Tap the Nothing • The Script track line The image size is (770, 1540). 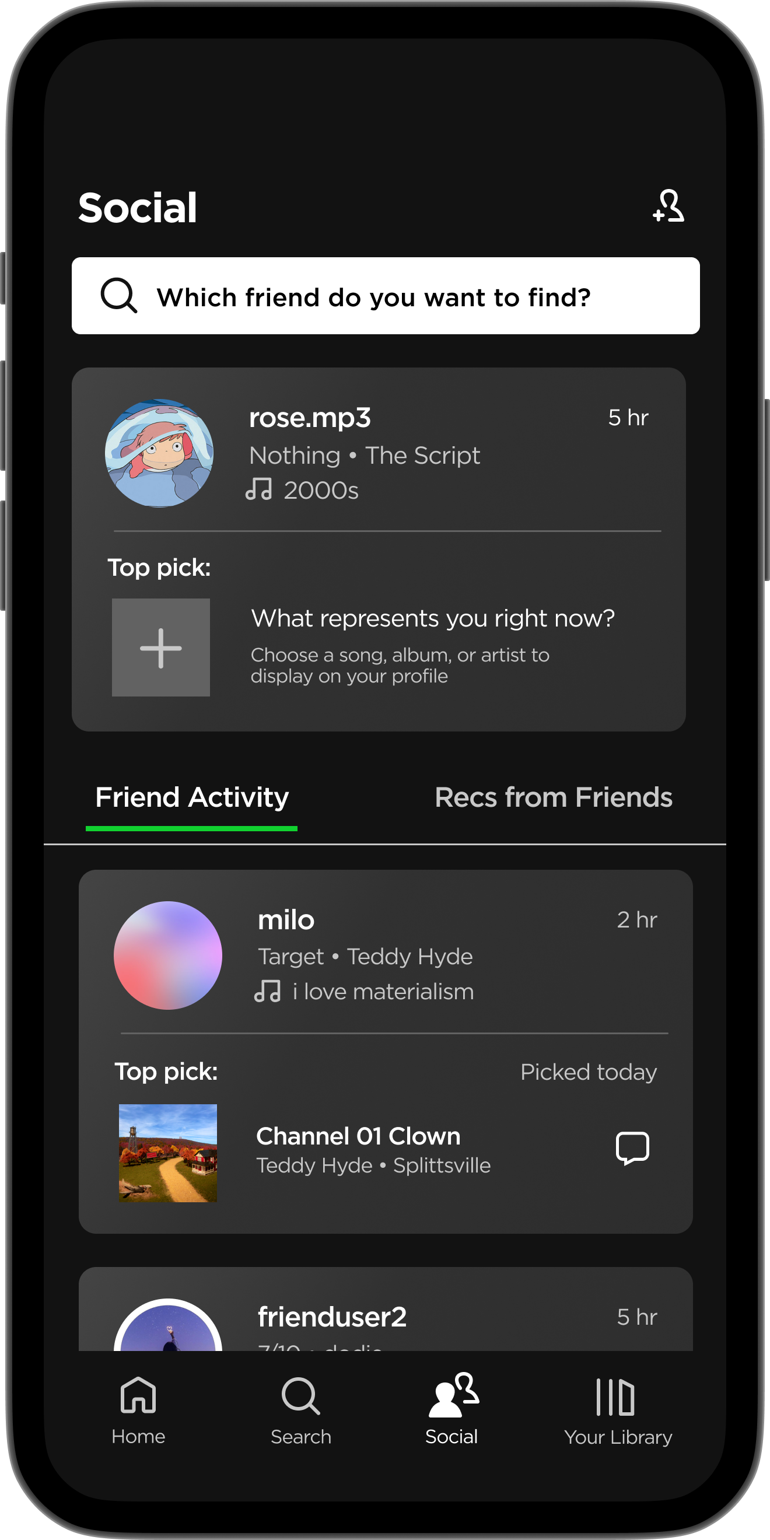[x=365, y=456]
